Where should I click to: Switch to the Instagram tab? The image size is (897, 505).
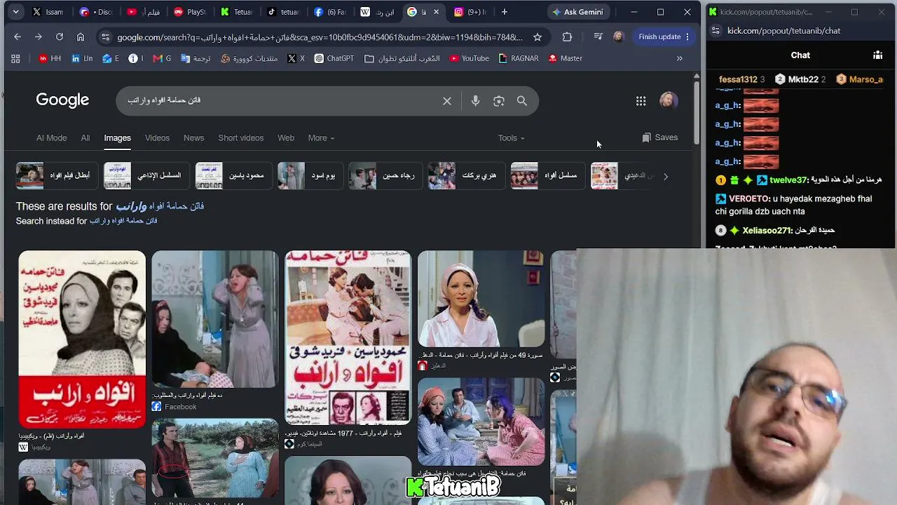[x=470, y=12]
